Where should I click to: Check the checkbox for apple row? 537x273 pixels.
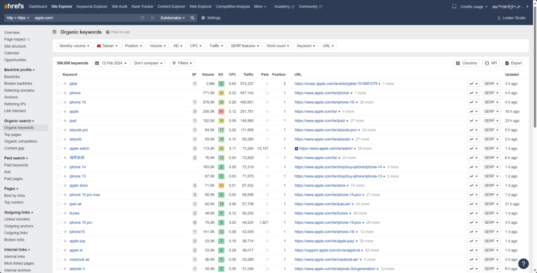(x=59, y=111)
